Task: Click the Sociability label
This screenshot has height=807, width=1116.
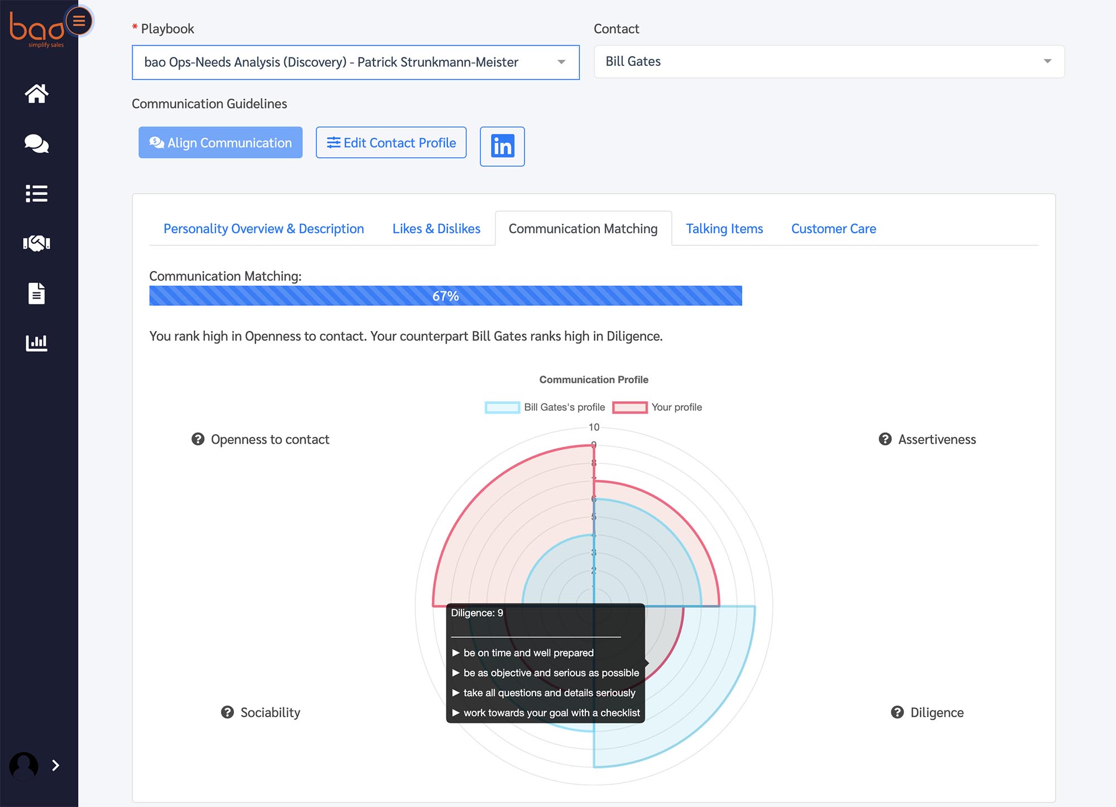Action: tap(270, 712)
